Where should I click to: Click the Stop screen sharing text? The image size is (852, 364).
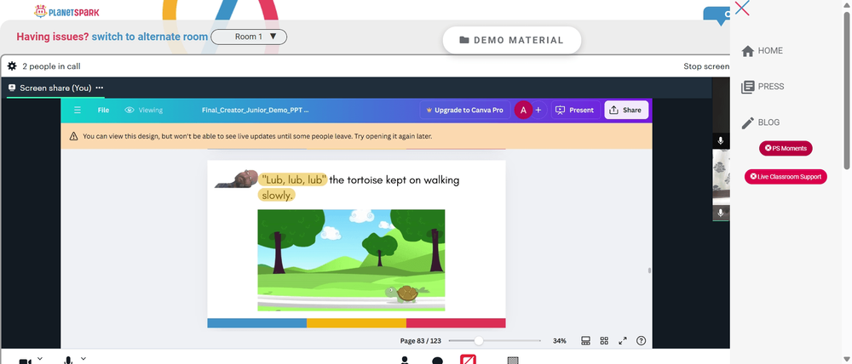point(705,66)
